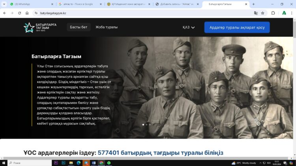Click the horizontal page scrollbar
The image size is (296, 166).
[146, 158]
